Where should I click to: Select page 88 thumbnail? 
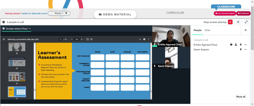[17, 47]
